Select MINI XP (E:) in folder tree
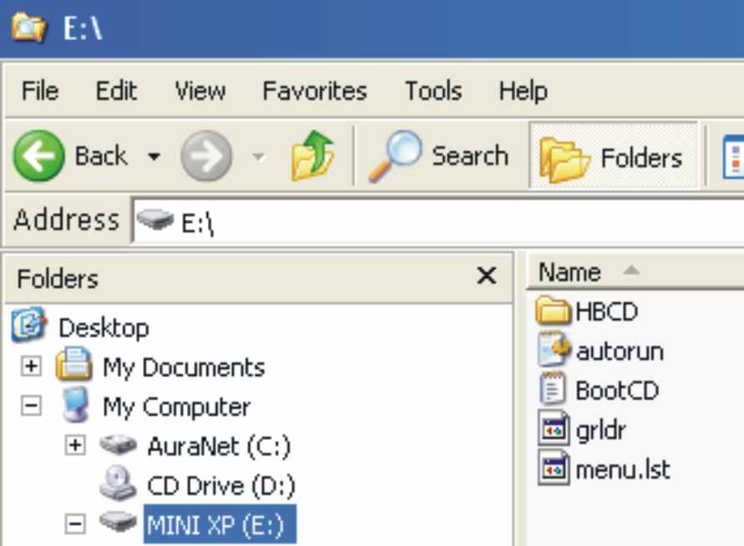This screenshot has height=546, width=744. pos(220,524)
